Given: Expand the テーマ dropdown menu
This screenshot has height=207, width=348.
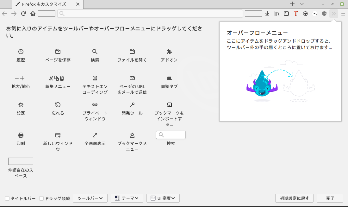Looking at the screenshot, I should (x=127, y=198).
